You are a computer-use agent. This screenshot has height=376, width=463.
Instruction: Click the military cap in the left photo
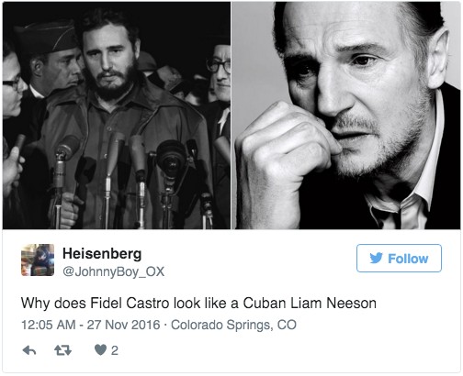pyautogui.click(x=46, y=39)
